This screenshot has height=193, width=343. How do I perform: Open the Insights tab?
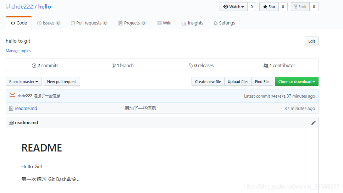(x=192, y=23)
